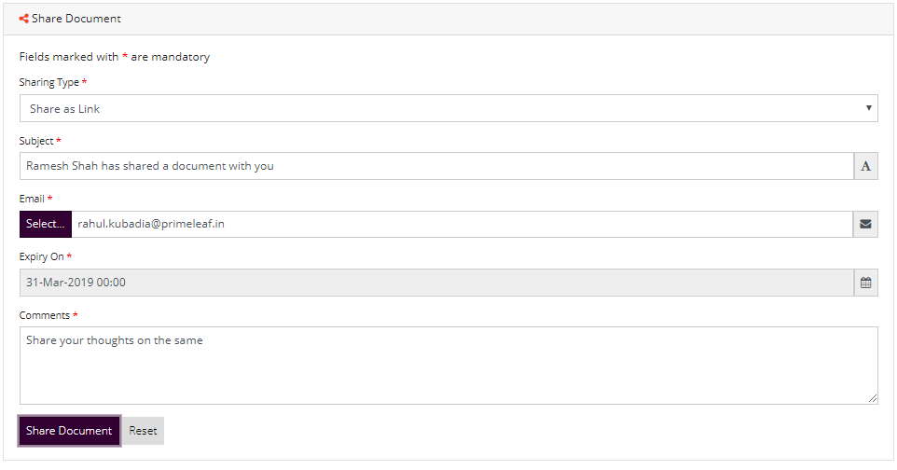
Task: Click the Reset button
Action: point(143,431)
